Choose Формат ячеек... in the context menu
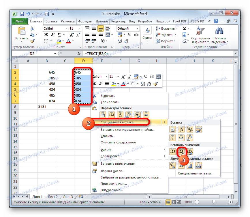Viewport: 250px width, 217px height. tap(130, 171)
